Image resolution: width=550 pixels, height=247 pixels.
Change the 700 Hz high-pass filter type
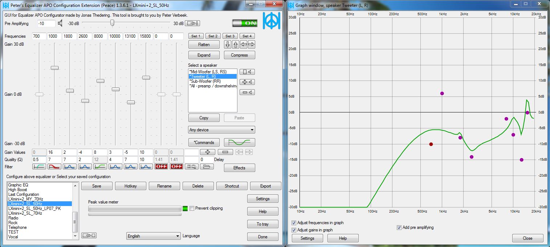(39, 167)
